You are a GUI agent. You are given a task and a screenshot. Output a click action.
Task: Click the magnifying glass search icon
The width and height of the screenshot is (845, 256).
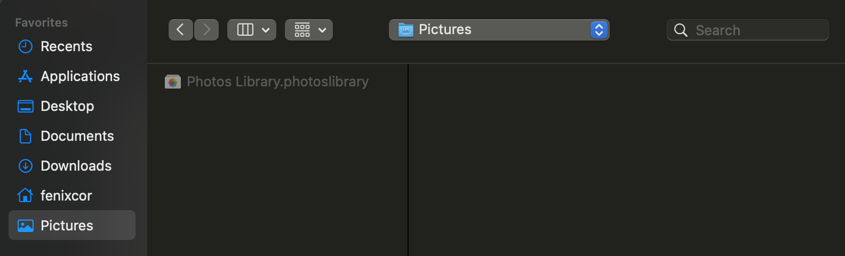tap(681, 30)
